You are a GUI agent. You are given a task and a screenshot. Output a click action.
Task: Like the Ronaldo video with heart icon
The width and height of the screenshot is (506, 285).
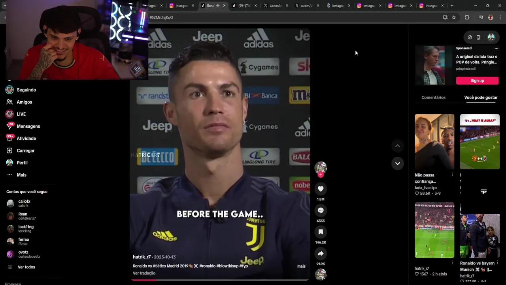click(321, 189)
